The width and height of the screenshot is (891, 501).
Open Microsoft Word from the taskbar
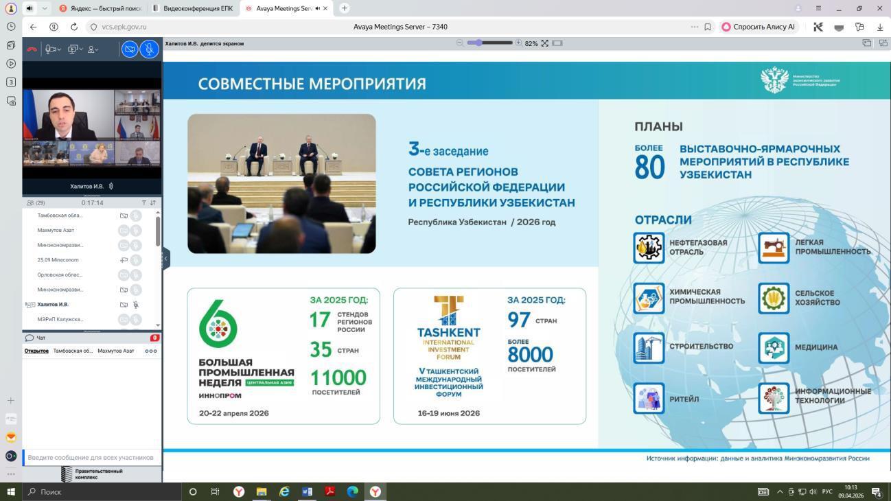tap(307, 491)
